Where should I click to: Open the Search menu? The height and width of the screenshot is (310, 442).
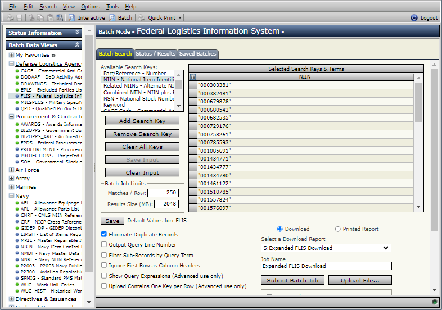(48, 7)
